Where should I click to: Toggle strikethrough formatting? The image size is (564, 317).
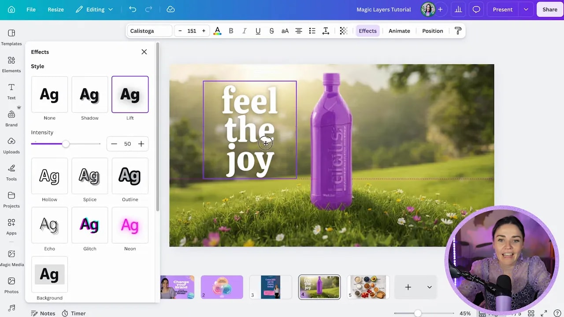coord(271,31)
